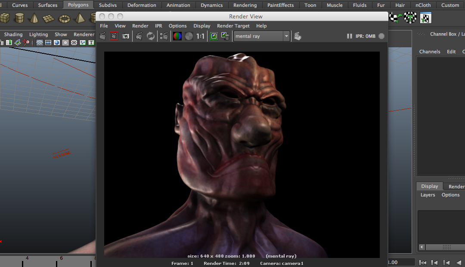Image resolution: width=465 pixels, height=267 pixels.
Task: Toggle the viewport grid display icon
Action: pyautogui.click(x=40, y=43)
